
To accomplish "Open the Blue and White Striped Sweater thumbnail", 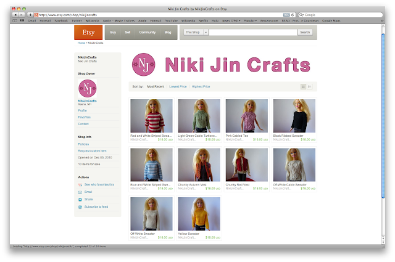I will (151, 165).
